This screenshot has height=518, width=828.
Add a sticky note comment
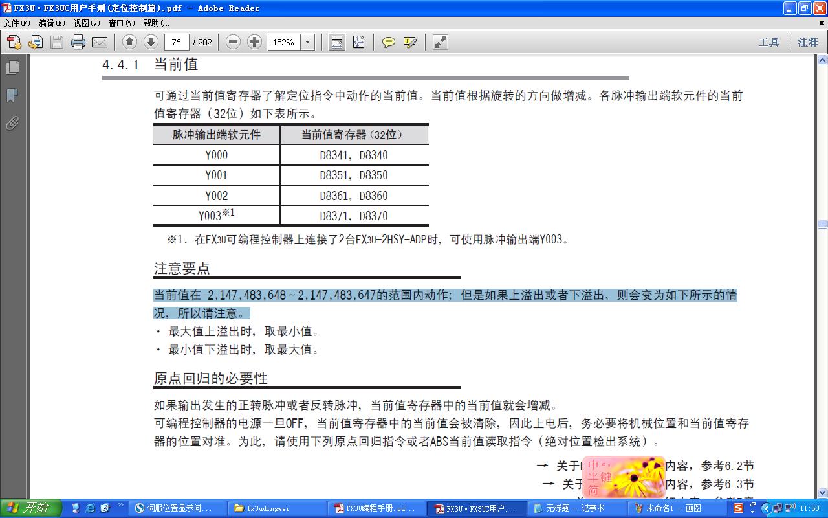pyautogui.click(x=388, y=42)
